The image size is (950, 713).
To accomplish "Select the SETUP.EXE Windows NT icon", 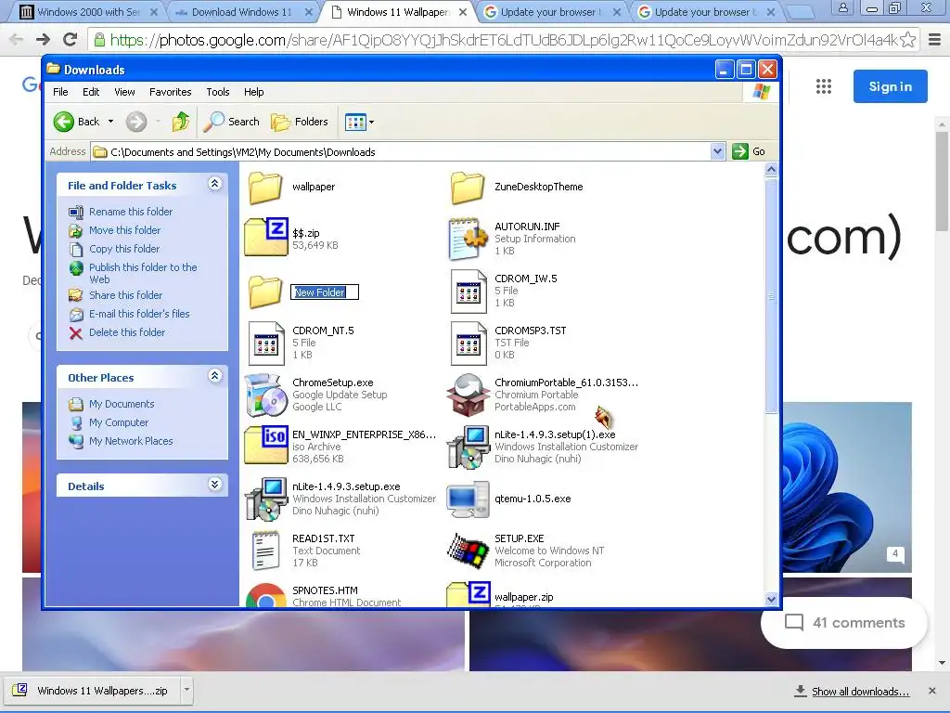I will (x=468, y=551).
